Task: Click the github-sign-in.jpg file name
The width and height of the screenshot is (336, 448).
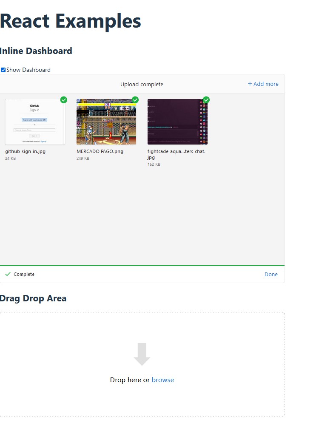Action: (x=25, y=151)
